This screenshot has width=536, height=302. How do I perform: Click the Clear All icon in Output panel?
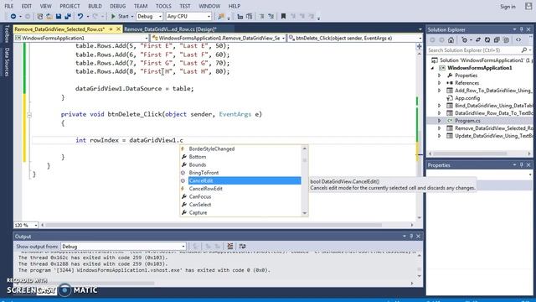point(230,246)
